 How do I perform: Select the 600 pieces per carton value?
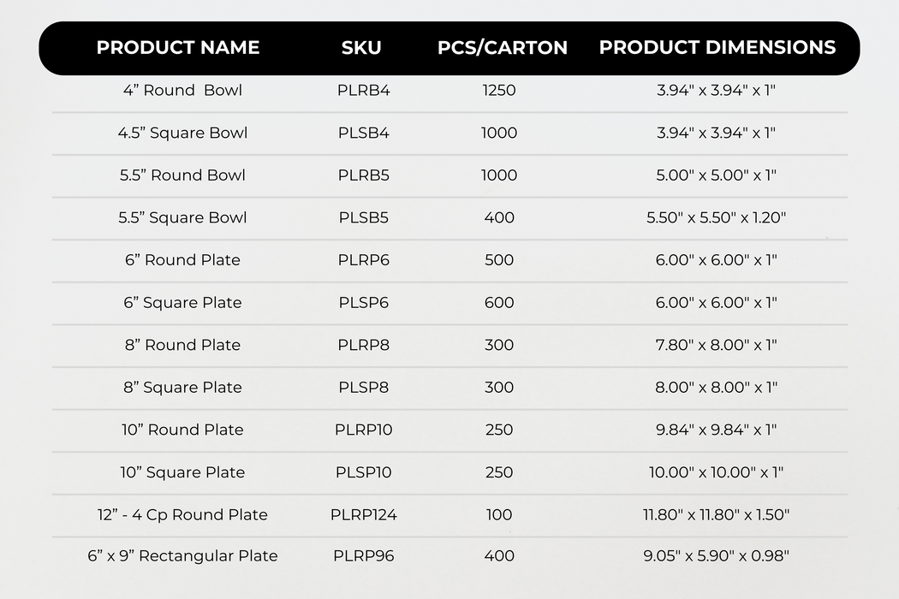click(499, 303)
